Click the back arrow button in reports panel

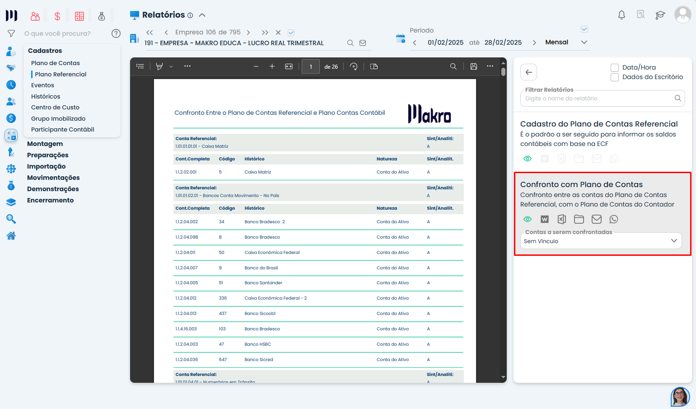528,72
